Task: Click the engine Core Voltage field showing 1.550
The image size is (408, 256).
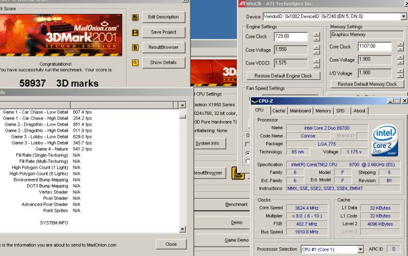Action: [291, 50]
